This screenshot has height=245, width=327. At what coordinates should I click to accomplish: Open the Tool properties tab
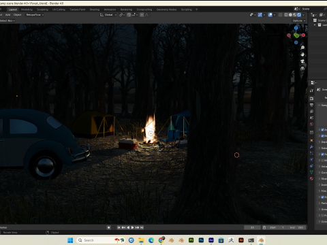point(311,91)
